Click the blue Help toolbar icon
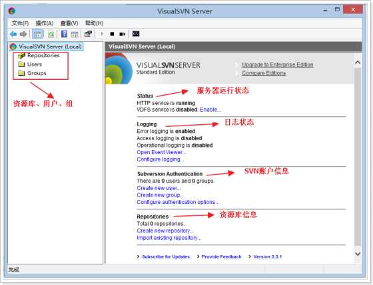The image size is (373, 285). click(x=64, y=34)
